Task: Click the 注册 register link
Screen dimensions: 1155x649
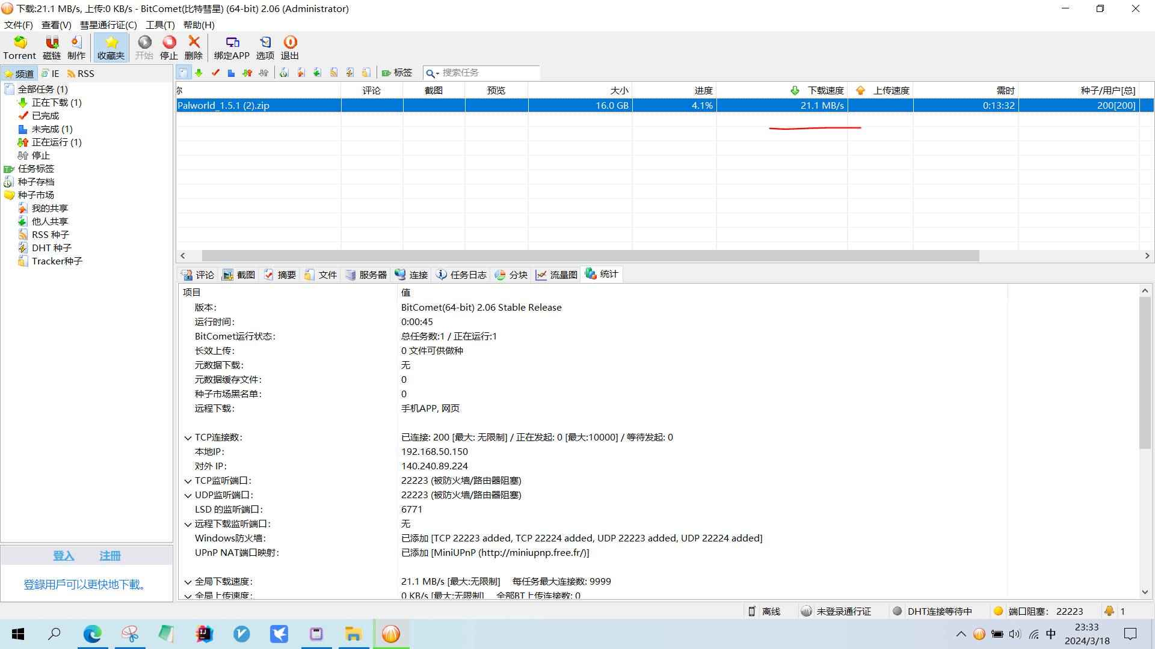Action: coord(110,556)
